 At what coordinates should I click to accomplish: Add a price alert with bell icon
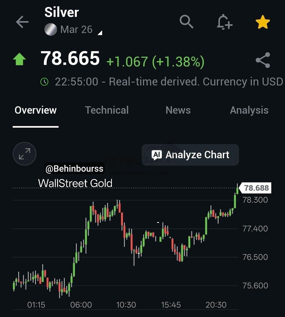224,22
